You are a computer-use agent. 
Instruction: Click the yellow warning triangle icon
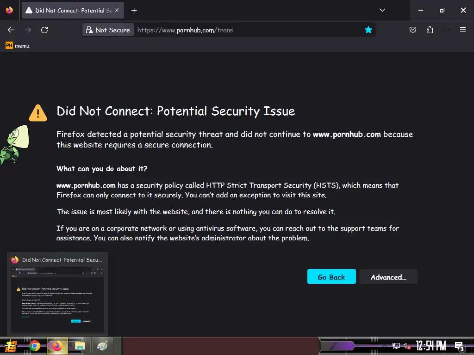click(38, 113)
